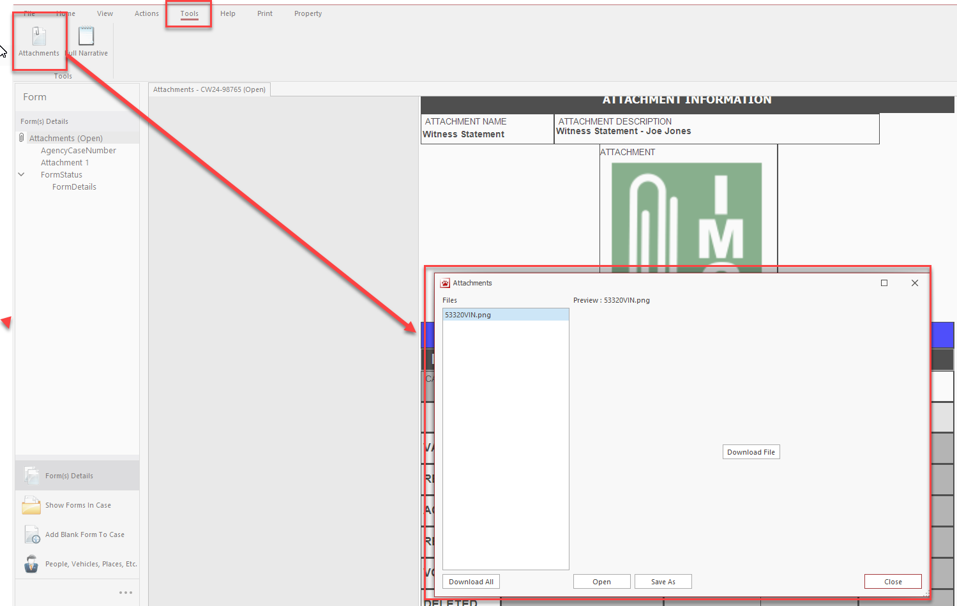The height and width of the screenshot is (606, 957).
Task: Click the Attachments dialog title icon
Action: (x=445, y=283)
